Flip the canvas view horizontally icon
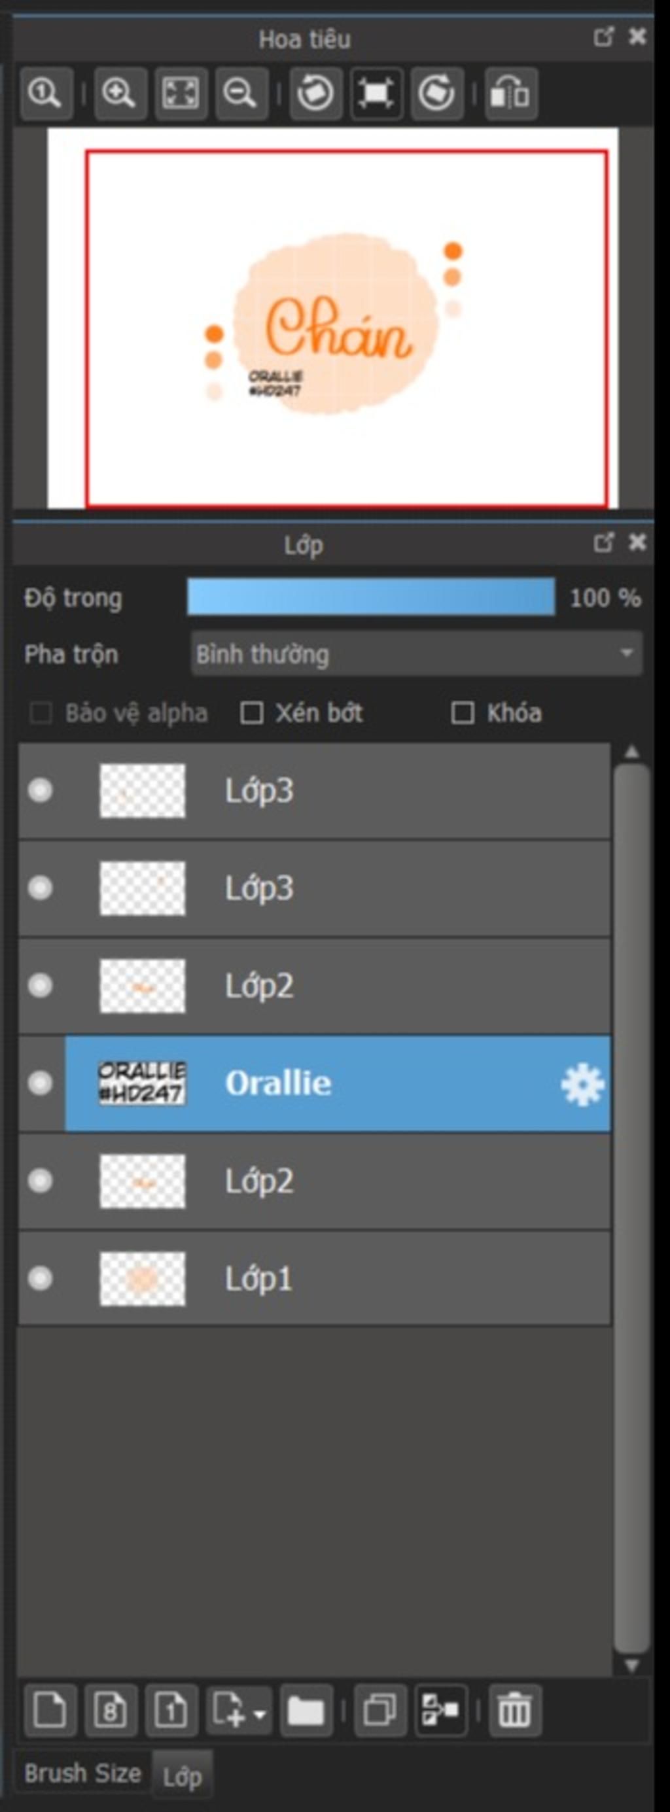The image size is (670, 1812). tap(512, 94)
